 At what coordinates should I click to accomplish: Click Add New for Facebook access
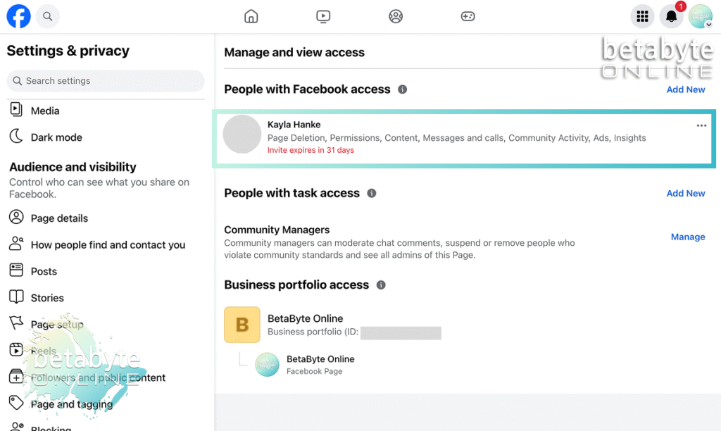[x=685, y=89]
